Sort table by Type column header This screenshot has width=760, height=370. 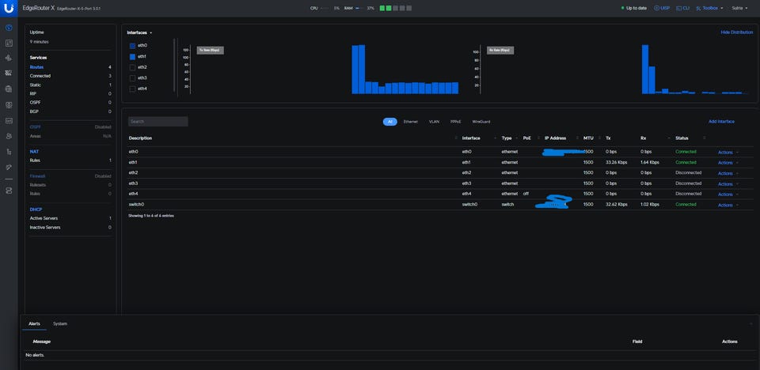tap(507, 138)
